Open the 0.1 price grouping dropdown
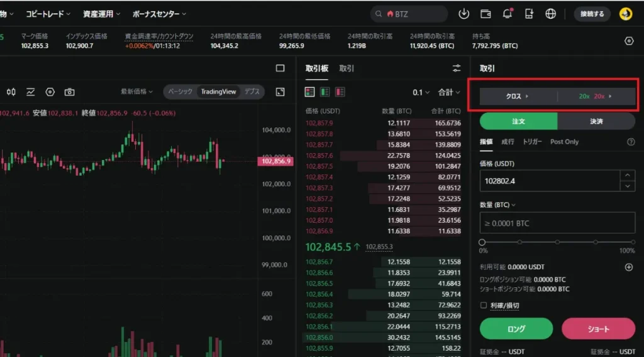The width and height of the screenshot is (644, 357). [421, 92]
